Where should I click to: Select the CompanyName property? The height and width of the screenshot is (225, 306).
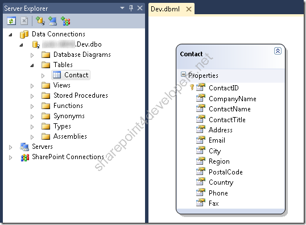[x=233, y=99]
